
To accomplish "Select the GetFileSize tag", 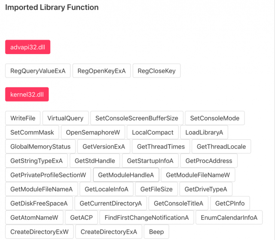I will coord(156,189).
